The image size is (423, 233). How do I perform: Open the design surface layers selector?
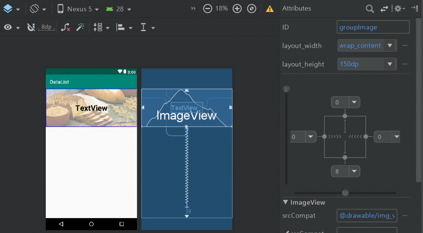click(11, 9)
